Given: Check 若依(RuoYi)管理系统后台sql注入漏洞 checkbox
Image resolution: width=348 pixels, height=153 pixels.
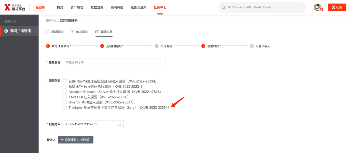Looking at the screenshot, I should [x=64, y=81].
